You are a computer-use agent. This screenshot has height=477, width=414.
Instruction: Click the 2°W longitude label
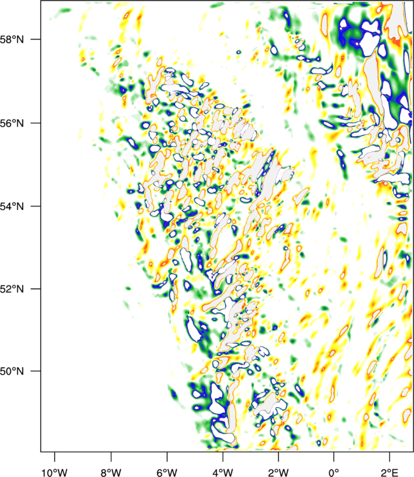pyautogui.click(x=278, y=473)
